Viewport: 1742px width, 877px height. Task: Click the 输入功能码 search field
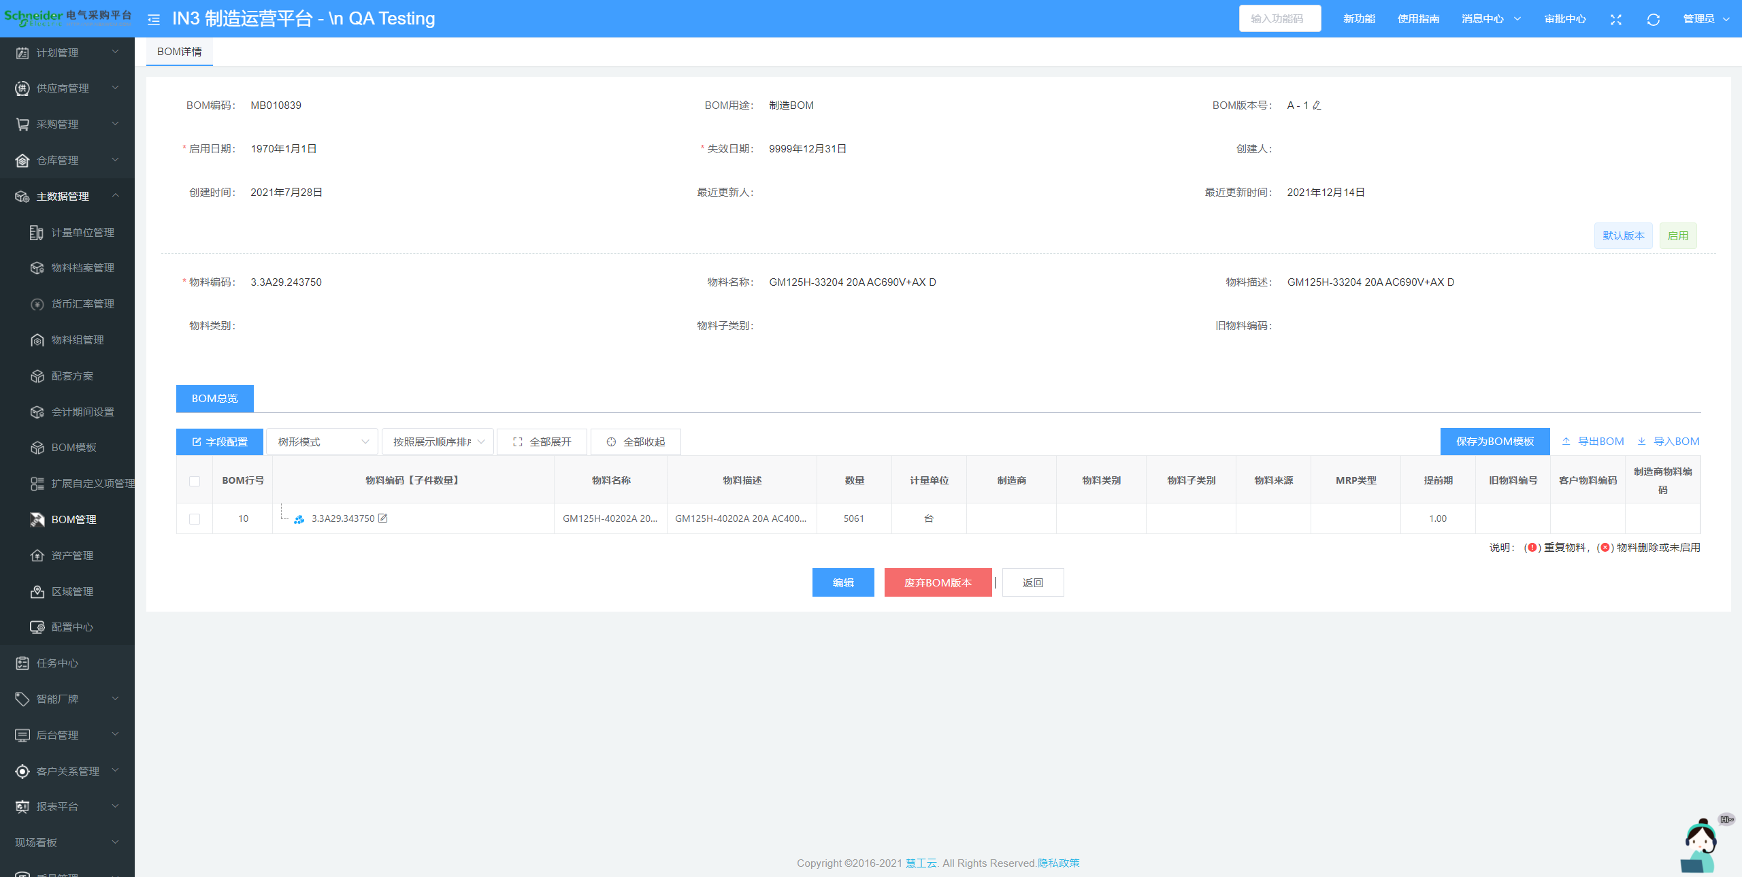pyautogui.click(x=1279, y=19)
